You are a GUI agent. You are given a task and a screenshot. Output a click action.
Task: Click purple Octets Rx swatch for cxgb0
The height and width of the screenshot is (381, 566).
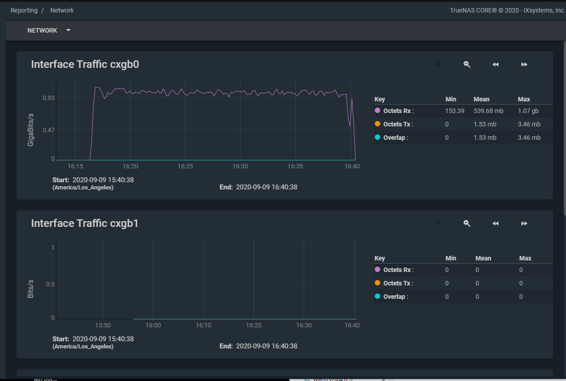coord(377,110)
